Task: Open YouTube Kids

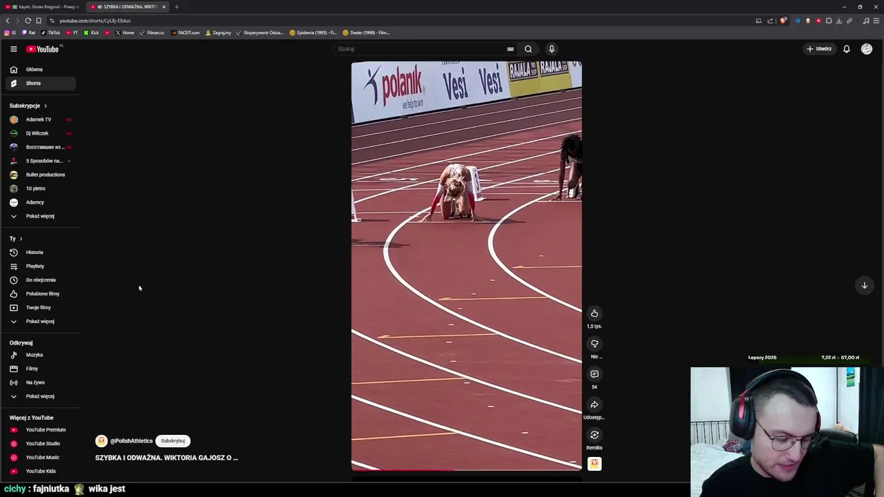Action: click(40, 471)
